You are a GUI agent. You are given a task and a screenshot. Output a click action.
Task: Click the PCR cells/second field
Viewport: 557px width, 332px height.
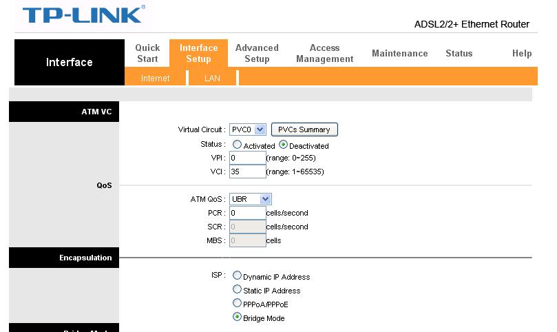247,213
